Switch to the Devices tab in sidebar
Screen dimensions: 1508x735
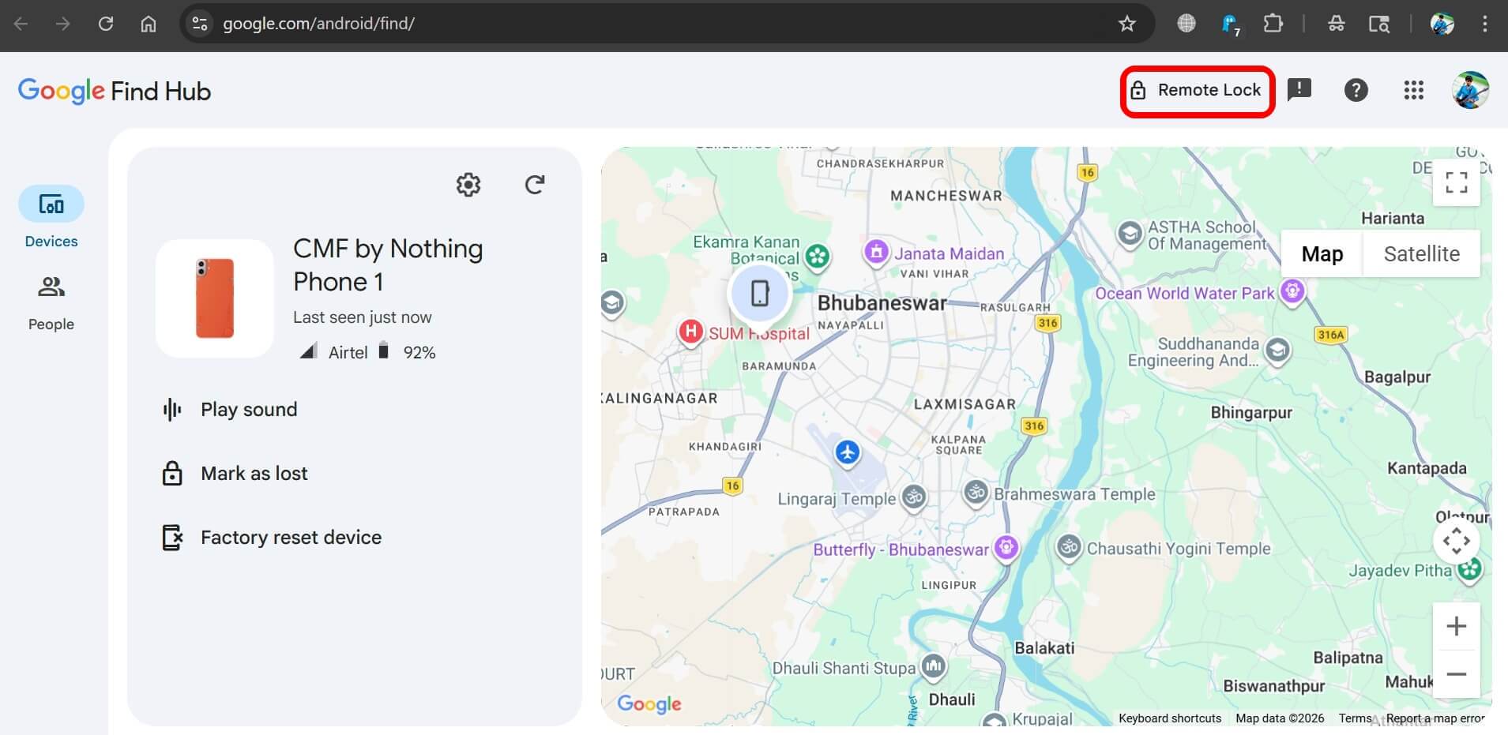pos(51,219)
